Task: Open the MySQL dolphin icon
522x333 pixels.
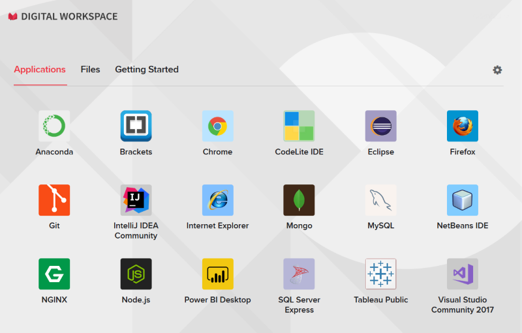Action: (x=381, y=200)
